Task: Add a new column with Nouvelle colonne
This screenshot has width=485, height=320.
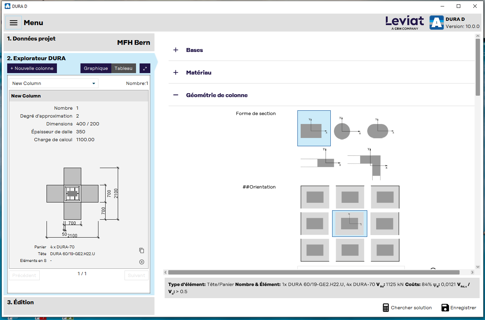Action: [32, 68]
